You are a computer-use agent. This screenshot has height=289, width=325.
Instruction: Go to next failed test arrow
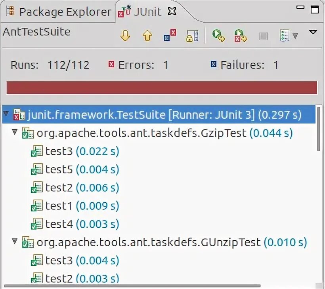tap(125, 36)
